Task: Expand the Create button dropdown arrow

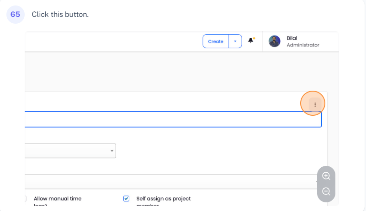Action: [x=235, y=41]
